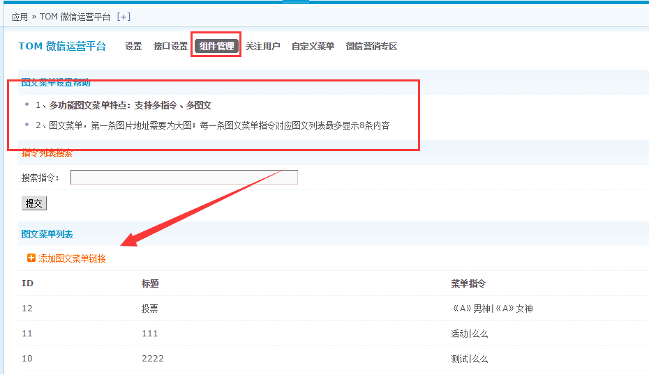This screenshot has width=649, height=374.
Task: Open the 接口设置 tab
Action: 170,46
